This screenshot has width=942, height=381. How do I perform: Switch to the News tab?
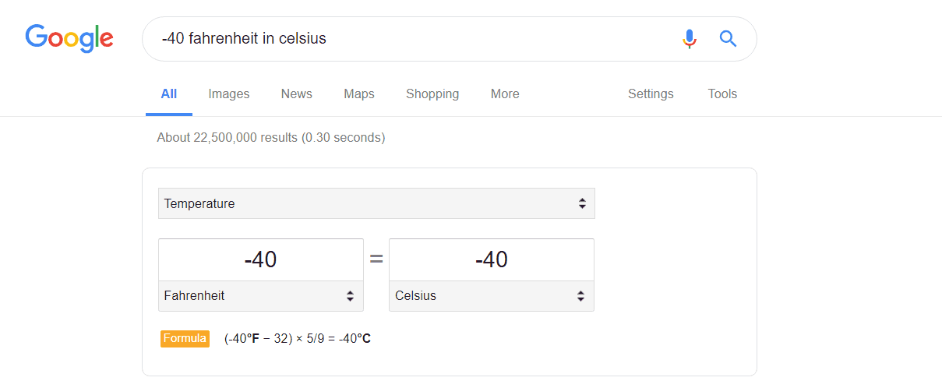coord(297,94)
